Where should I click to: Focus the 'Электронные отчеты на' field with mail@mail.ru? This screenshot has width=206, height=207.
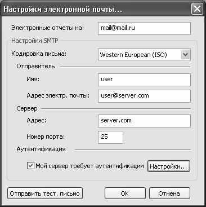pos(144,28)
